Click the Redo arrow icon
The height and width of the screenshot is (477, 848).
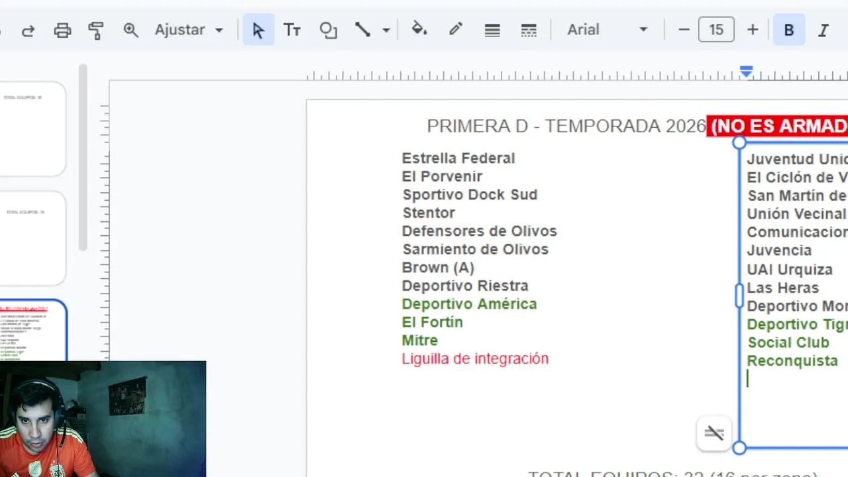[28, 30]
